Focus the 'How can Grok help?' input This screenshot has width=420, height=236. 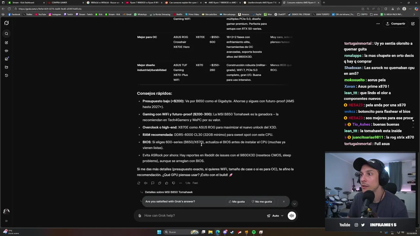pyautogui.click(x=203, y=216)
